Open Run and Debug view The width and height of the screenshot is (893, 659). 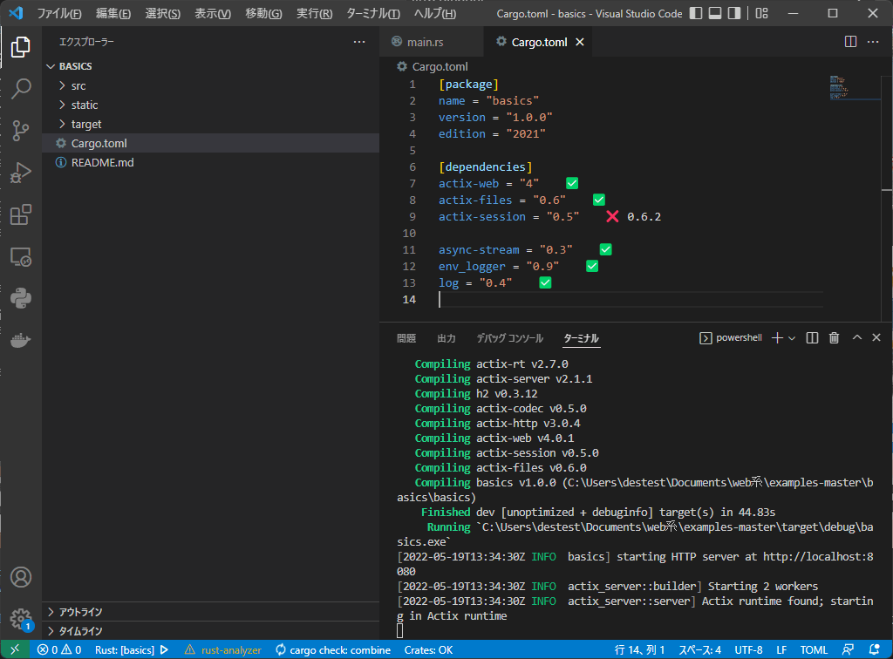tap(21, 173)
